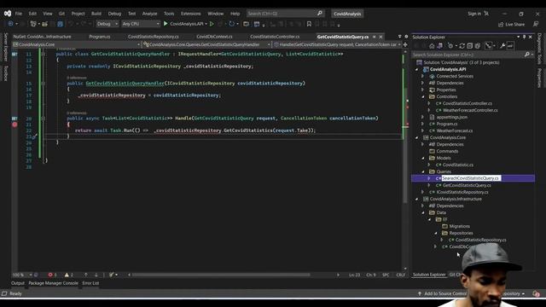The image size is (546, 307).
Task: Open the Extensions menu
Action: [191, 14]
